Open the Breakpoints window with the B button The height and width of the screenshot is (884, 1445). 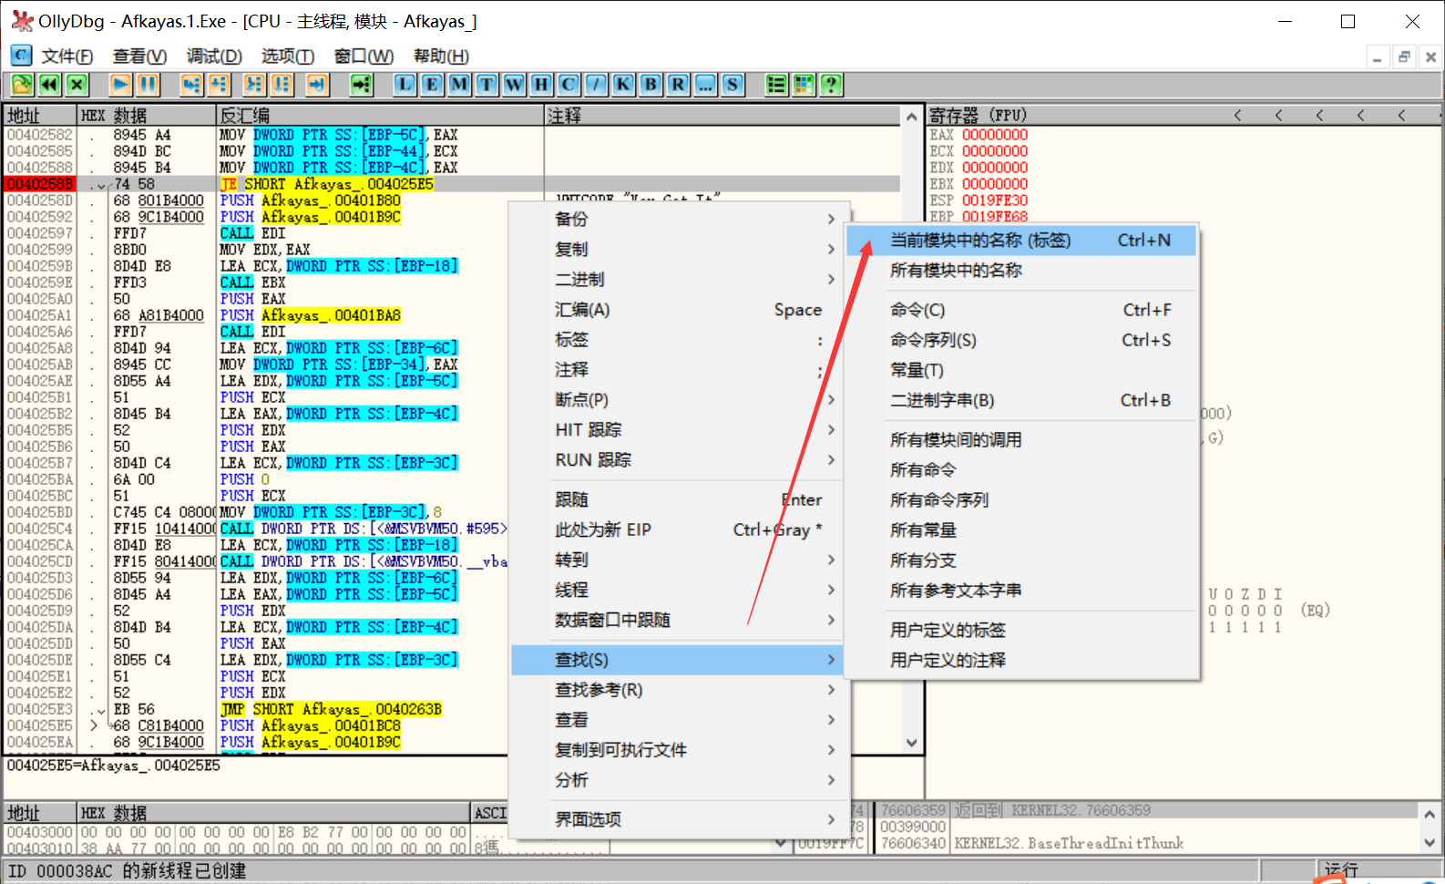click(651, 85)
